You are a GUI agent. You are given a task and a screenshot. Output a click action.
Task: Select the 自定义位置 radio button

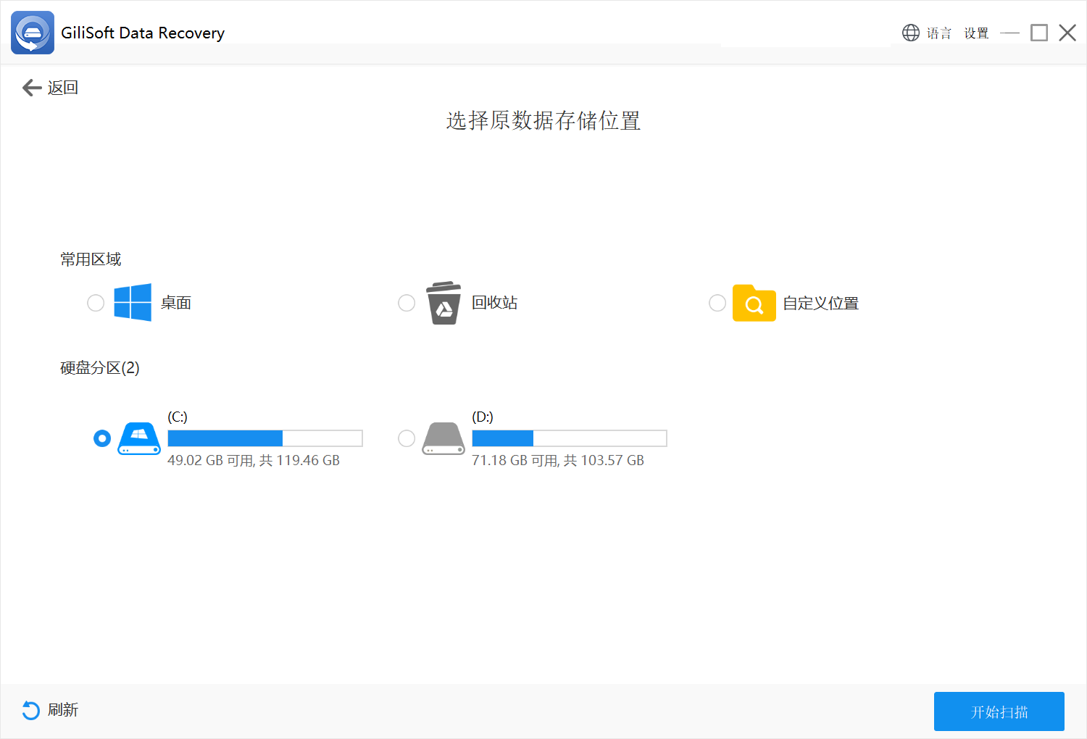[x=717, y=303]
